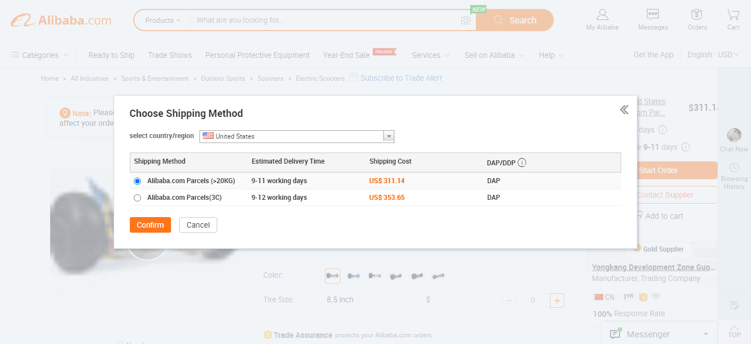Viewport: 751px width, 344px height.
Task: Click the camera image search icon
Action: tap(466, 21)
